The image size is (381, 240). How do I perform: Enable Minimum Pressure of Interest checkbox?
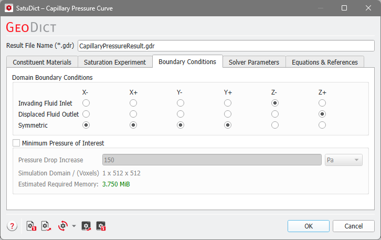tap(16, 143)
